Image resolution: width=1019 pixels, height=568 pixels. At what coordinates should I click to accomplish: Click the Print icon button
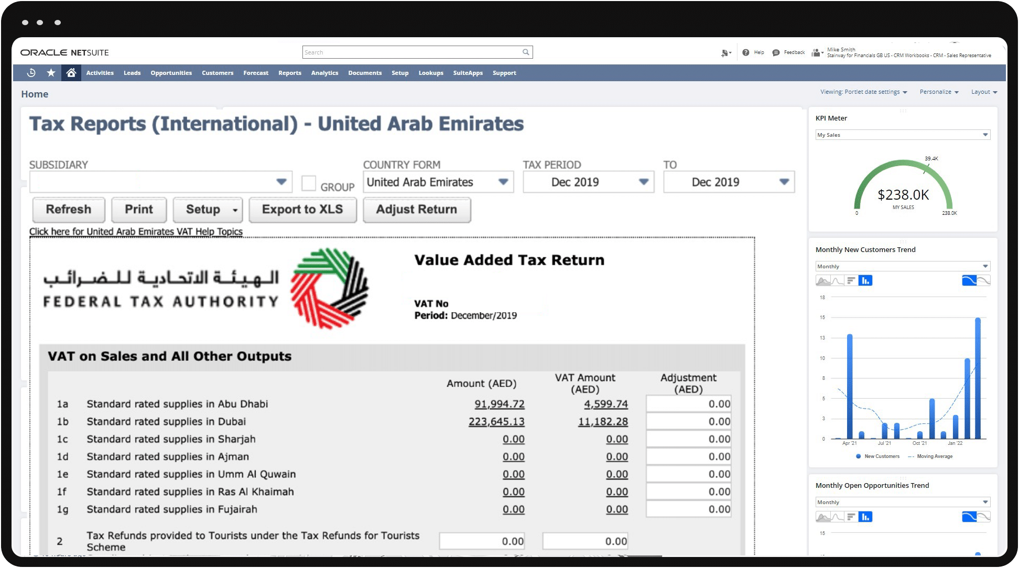(x=138, y=209)
